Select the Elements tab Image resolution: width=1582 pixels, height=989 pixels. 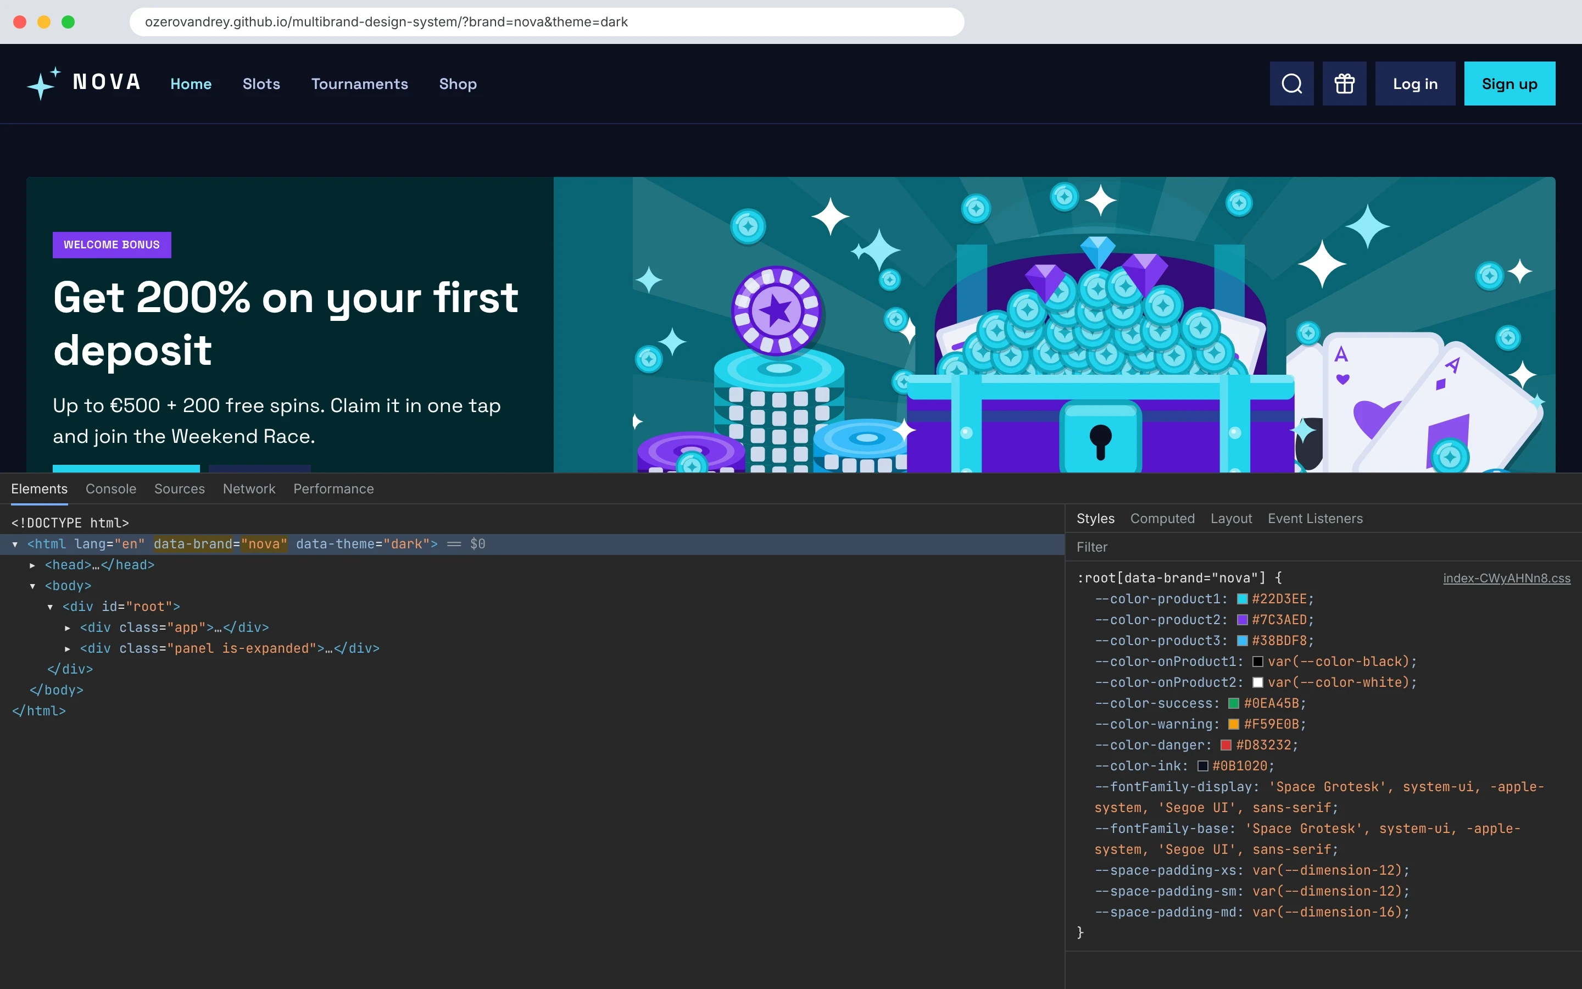click(x=39, y=488)
